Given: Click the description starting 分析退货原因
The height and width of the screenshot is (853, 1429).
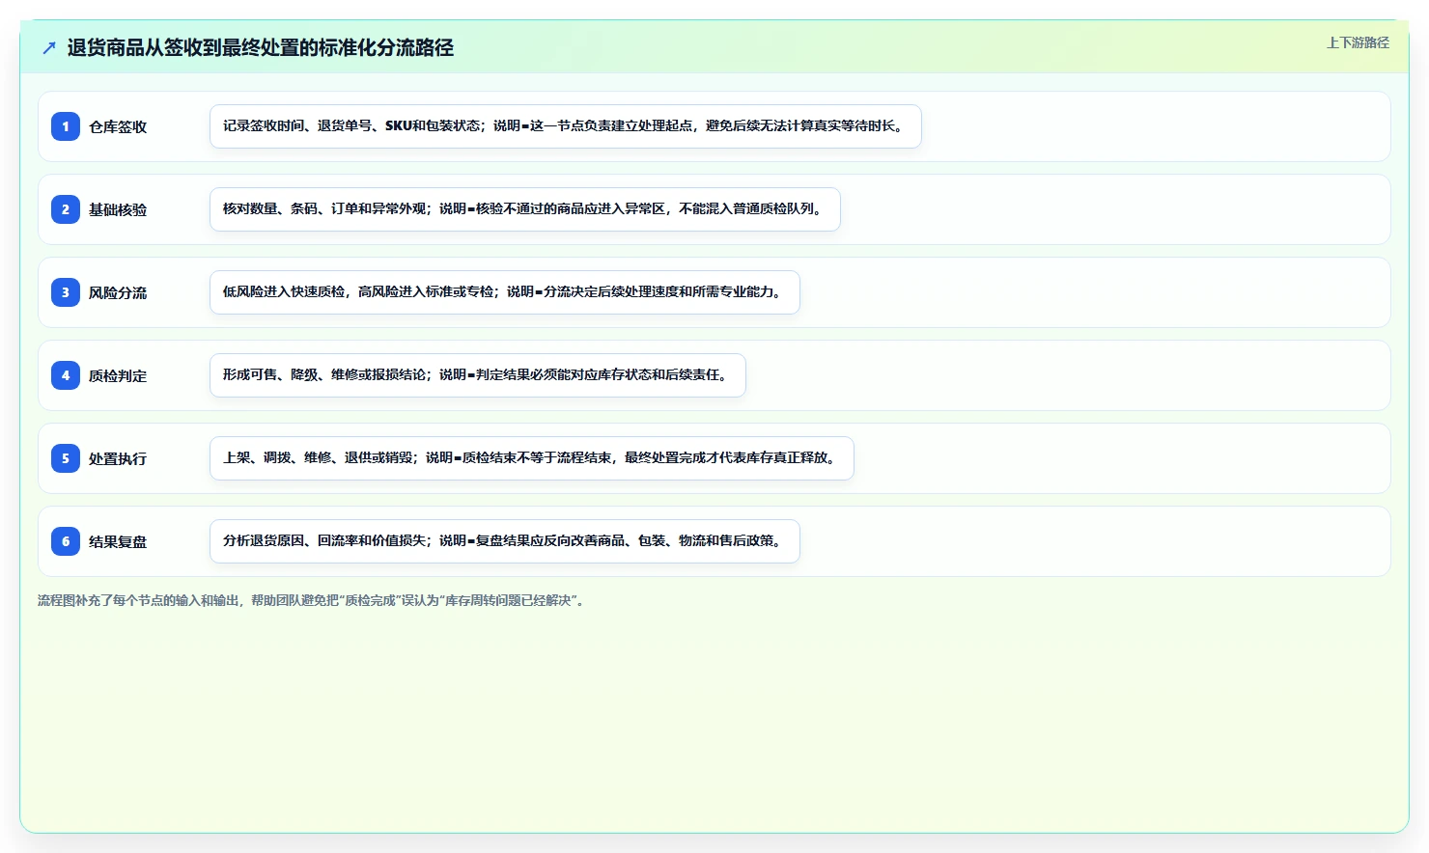Looking at the screenshot, I should [505, 541].
